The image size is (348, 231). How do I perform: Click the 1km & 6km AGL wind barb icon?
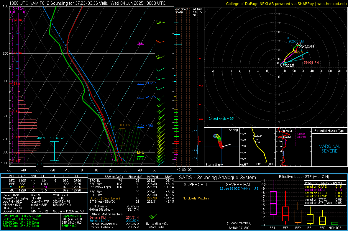tap(153, 216)
